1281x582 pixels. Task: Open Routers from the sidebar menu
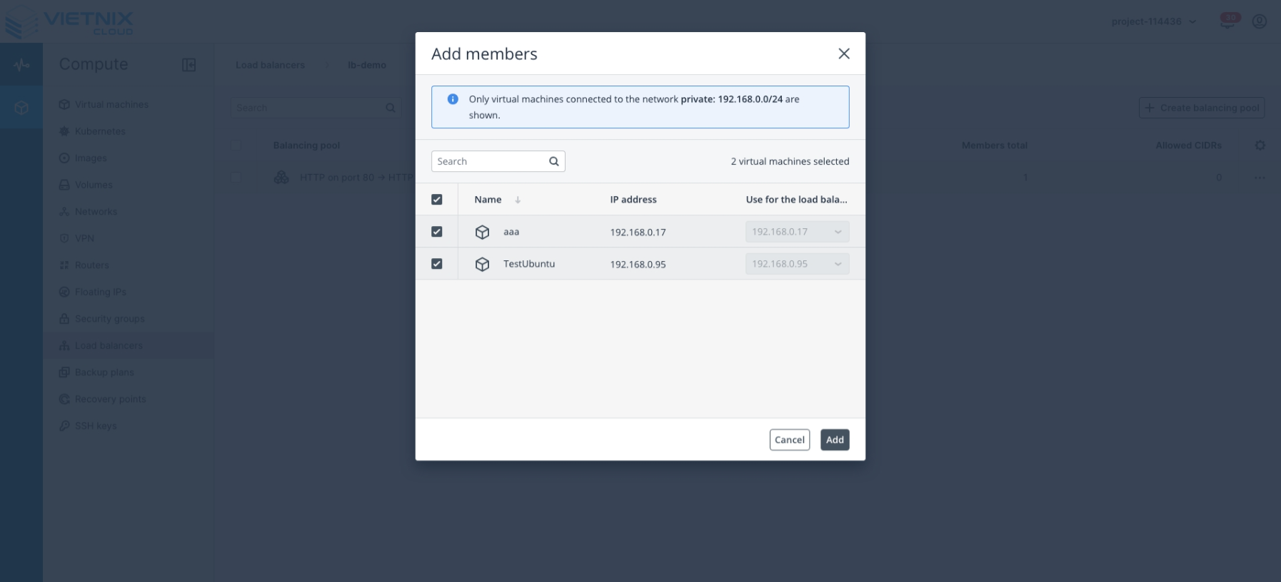pos(93,265)
